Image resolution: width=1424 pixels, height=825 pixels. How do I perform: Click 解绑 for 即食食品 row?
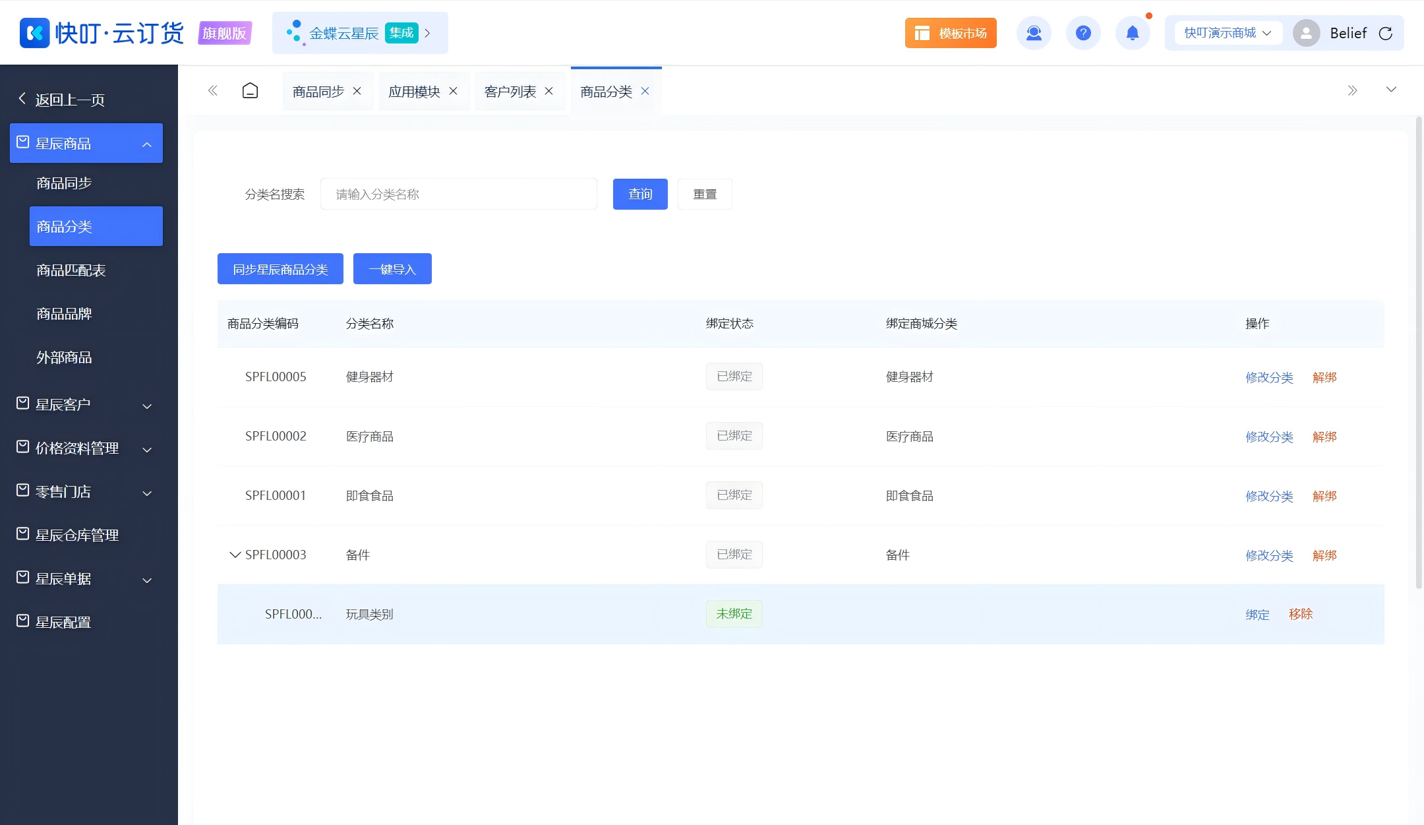[x=1324, y=496]
